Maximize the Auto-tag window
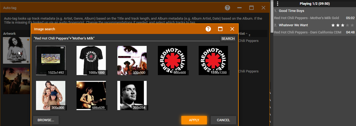 (251, 8)
